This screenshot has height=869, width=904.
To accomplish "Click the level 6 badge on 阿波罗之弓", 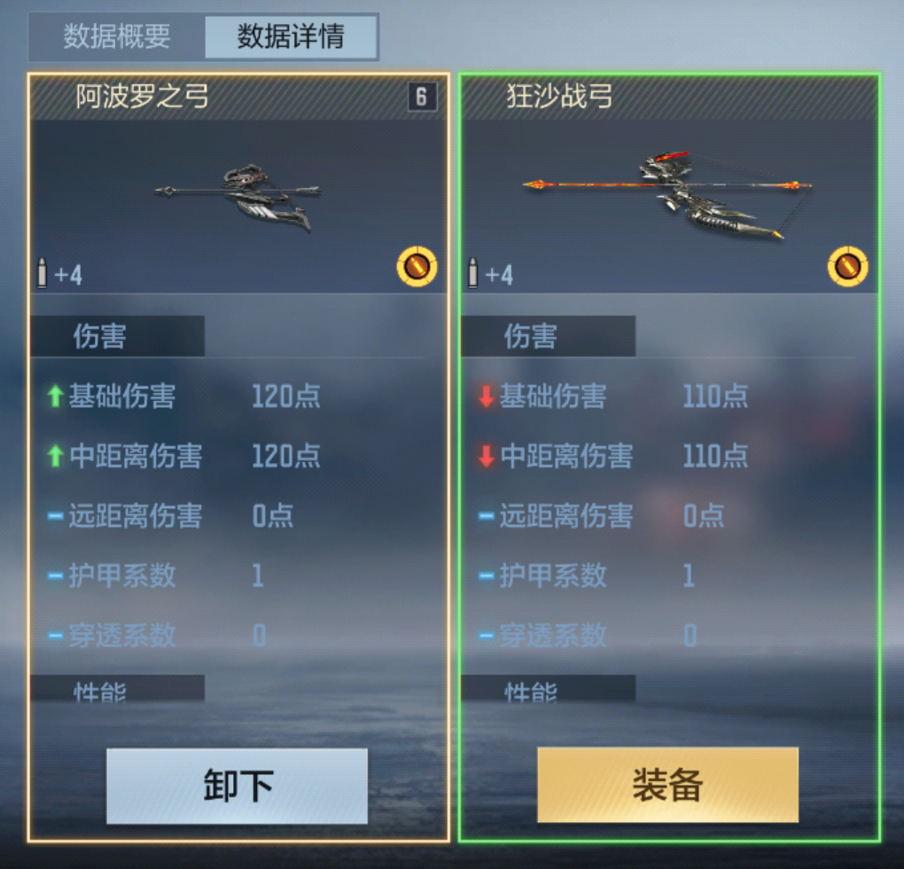I will point(422,97).
